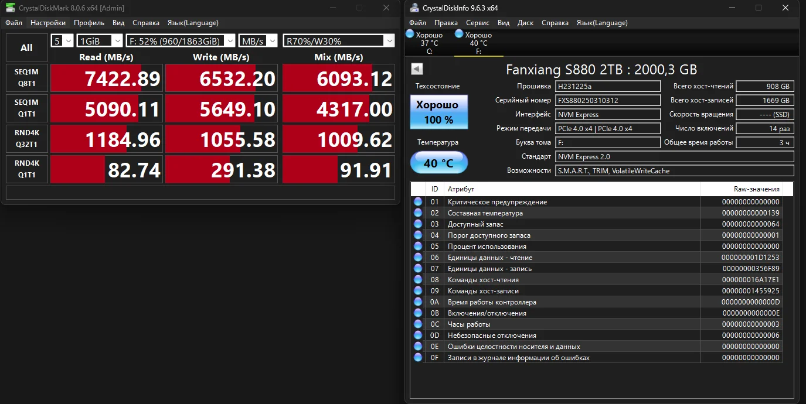This screenshot has width=806, height=404.
Task: Click the 40 °C temperature button
Action: coord(438,163)
